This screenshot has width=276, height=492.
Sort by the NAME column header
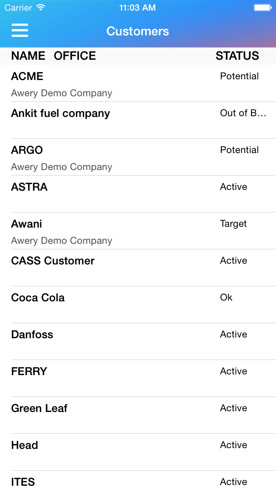pos(28,56)
